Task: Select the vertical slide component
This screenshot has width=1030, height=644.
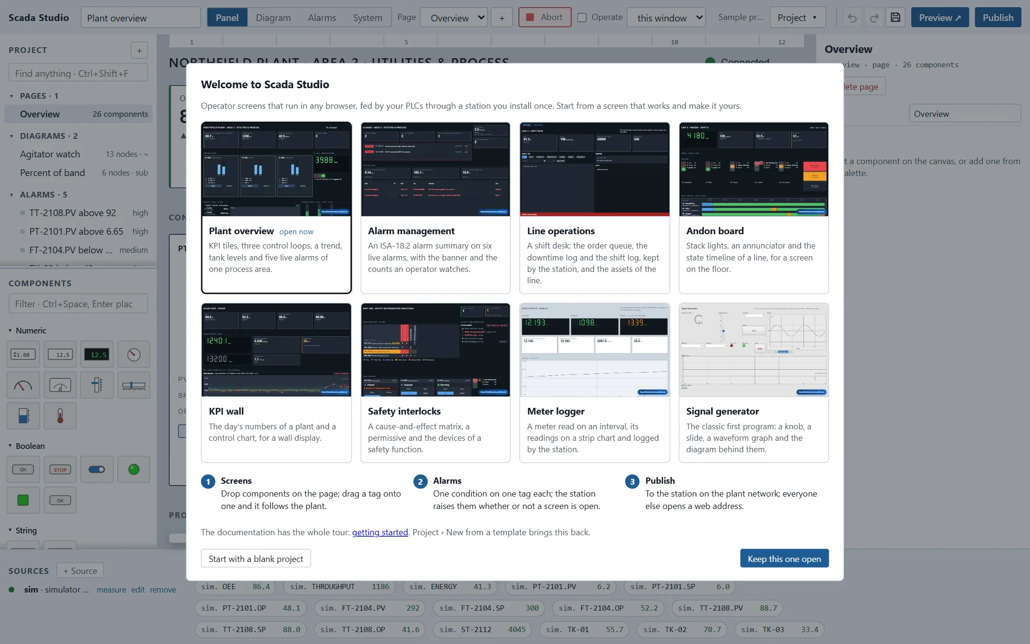Action: click(97, 385)
